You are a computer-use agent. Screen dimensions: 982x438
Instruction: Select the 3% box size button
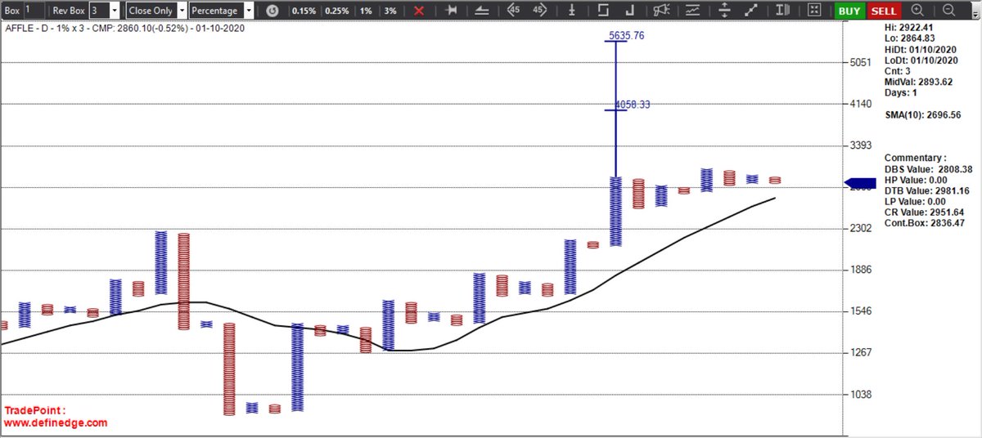point(390,11)
